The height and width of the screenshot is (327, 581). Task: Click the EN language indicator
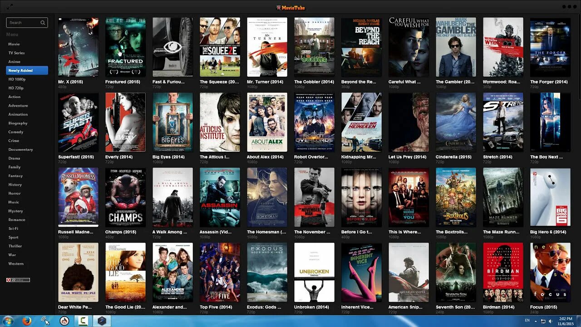pyautogui.click(x=527, y=321)
